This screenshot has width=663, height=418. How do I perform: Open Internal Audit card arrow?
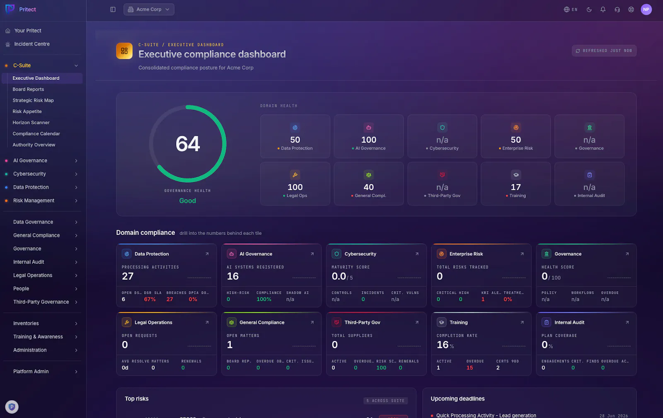tap(627, 322)
